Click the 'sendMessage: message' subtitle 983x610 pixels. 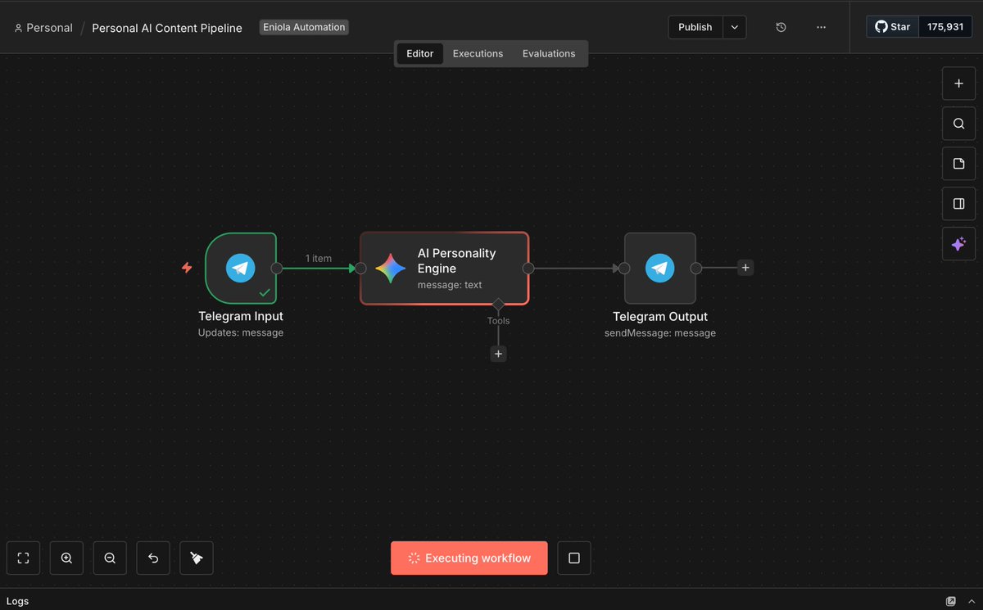pos(660,333)
